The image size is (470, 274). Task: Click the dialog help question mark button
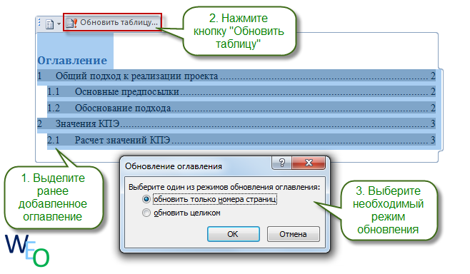281,163
